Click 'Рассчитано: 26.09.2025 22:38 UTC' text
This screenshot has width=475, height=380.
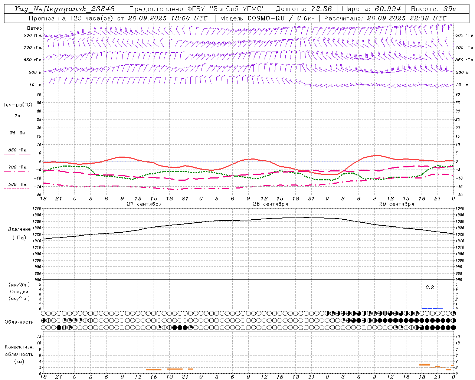pyautogui.click(x=385, y=18)
